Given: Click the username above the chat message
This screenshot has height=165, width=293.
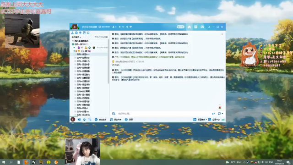Looking at the screenshot, I should coord(125,61).
